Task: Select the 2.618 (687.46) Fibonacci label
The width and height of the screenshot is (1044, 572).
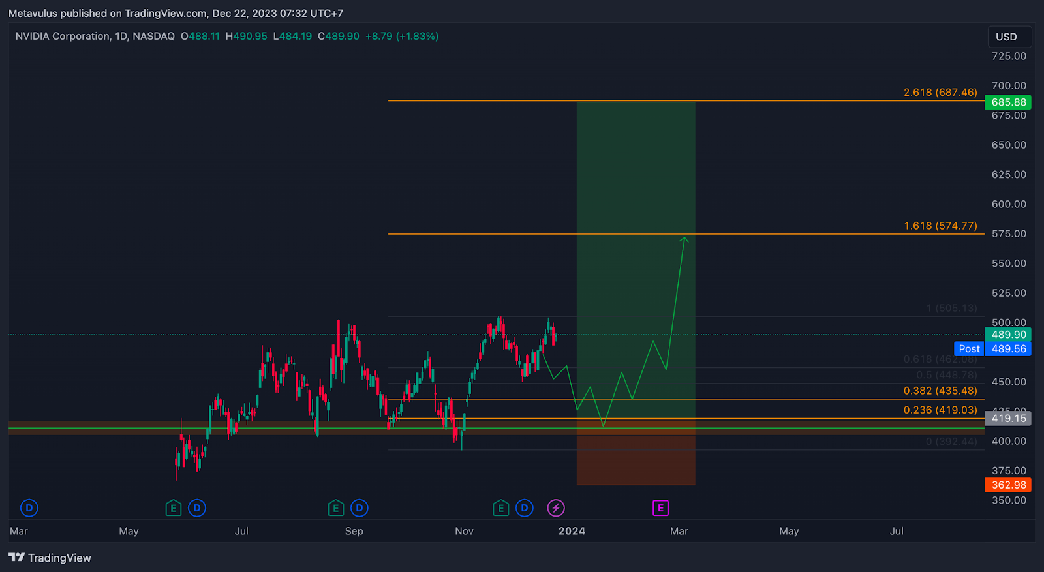Action: pos(940,93)
